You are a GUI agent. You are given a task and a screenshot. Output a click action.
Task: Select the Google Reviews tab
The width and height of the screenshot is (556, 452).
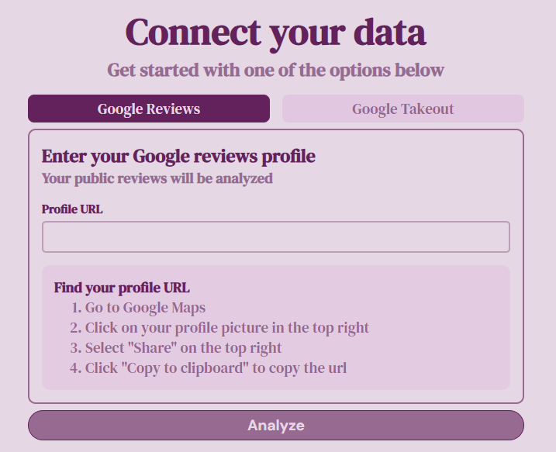[149, 109]
